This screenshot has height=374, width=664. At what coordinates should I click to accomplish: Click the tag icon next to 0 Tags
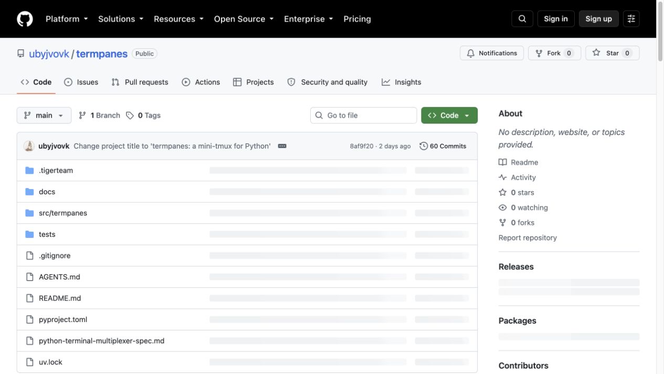pyautogui.click(x=130, y=116)
